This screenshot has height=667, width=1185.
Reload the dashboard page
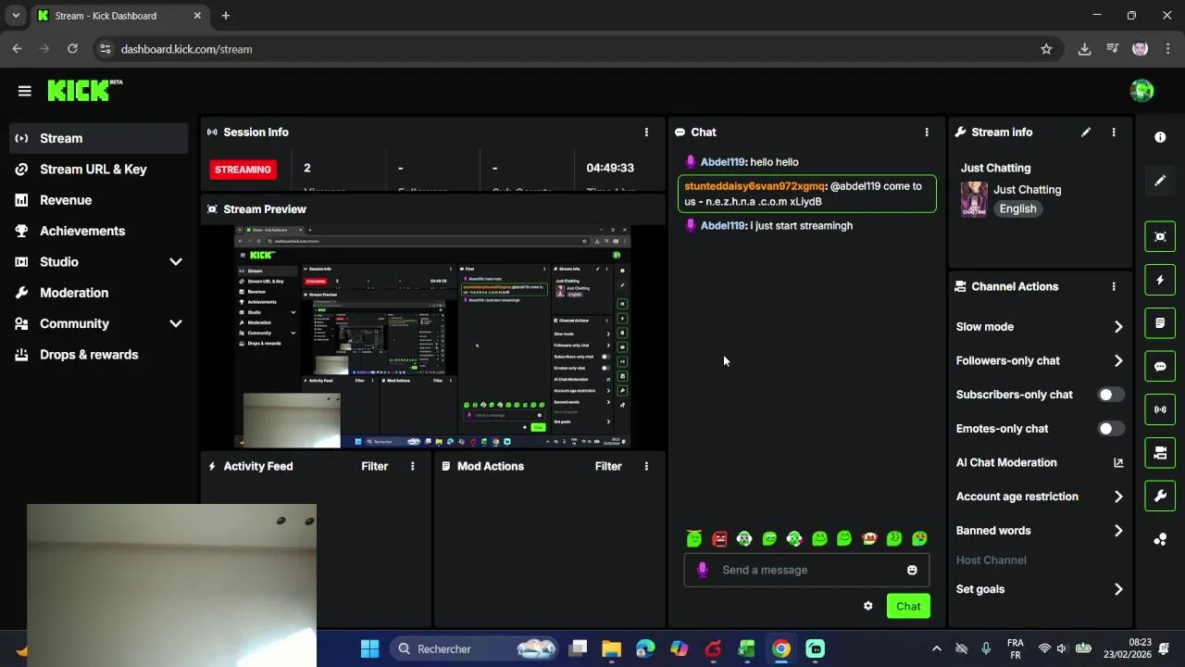[x=72, y=49]
